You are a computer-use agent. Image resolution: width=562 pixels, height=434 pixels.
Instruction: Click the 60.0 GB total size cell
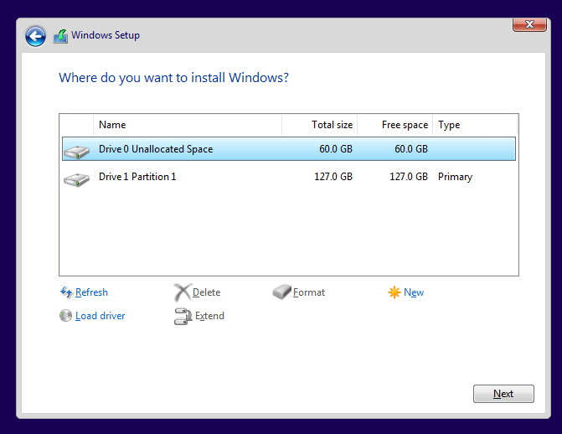(x=336, y=149)
